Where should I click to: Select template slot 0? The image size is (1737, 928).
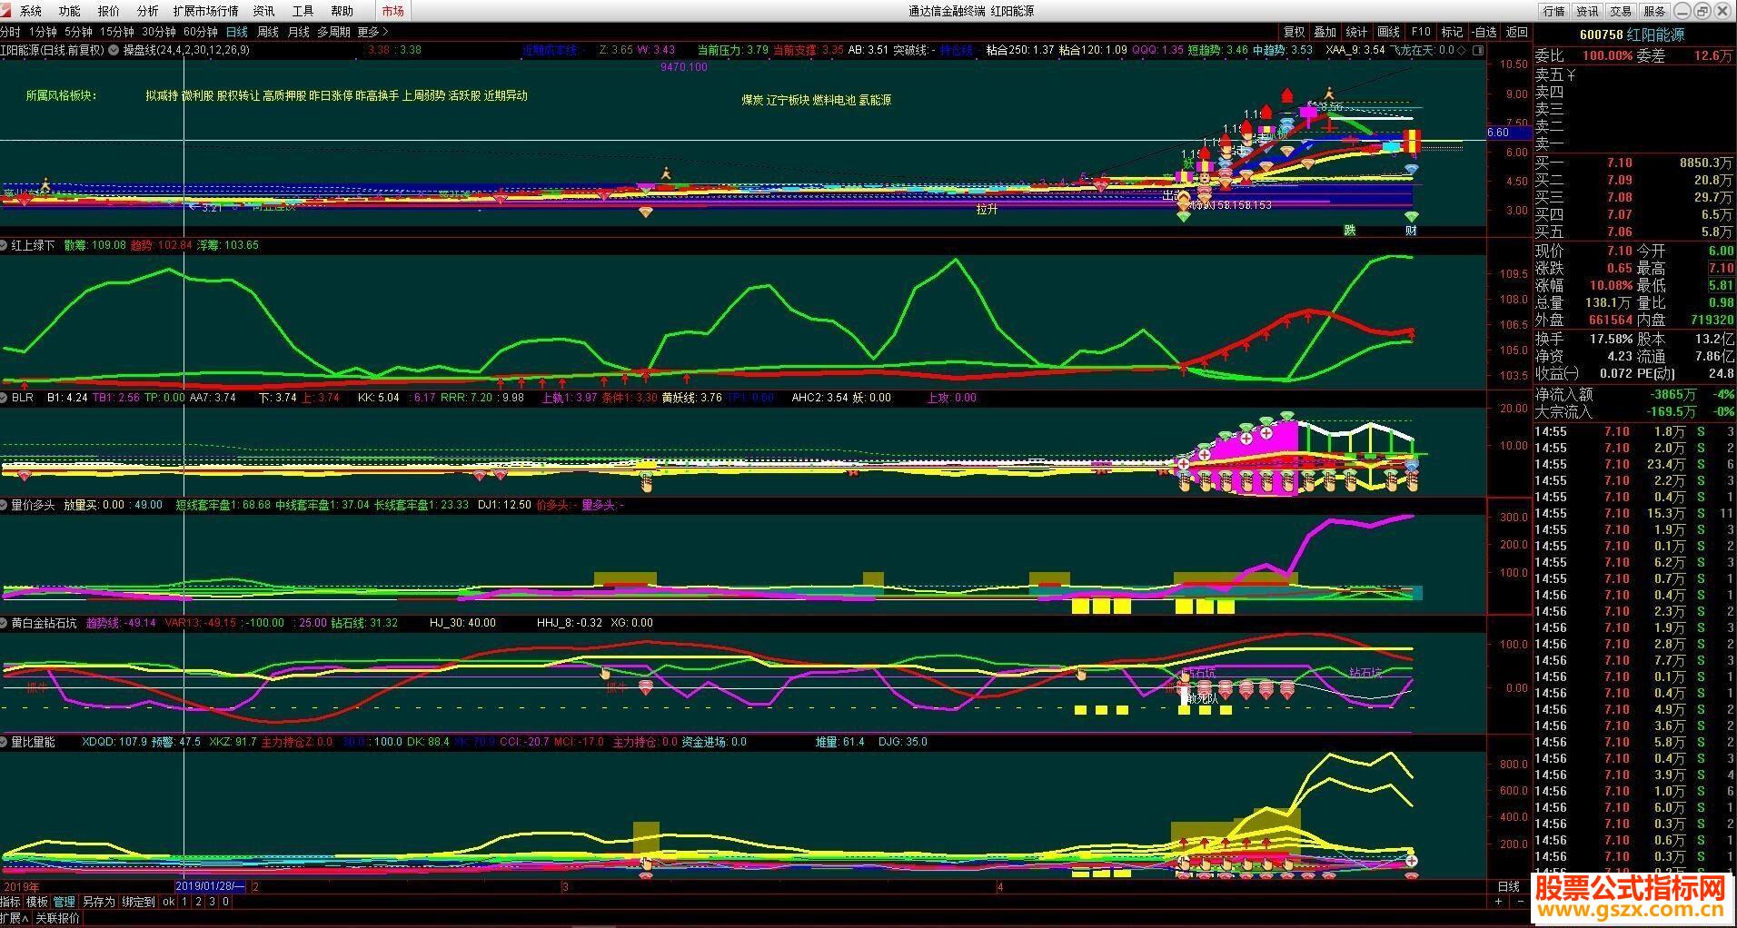225,902
